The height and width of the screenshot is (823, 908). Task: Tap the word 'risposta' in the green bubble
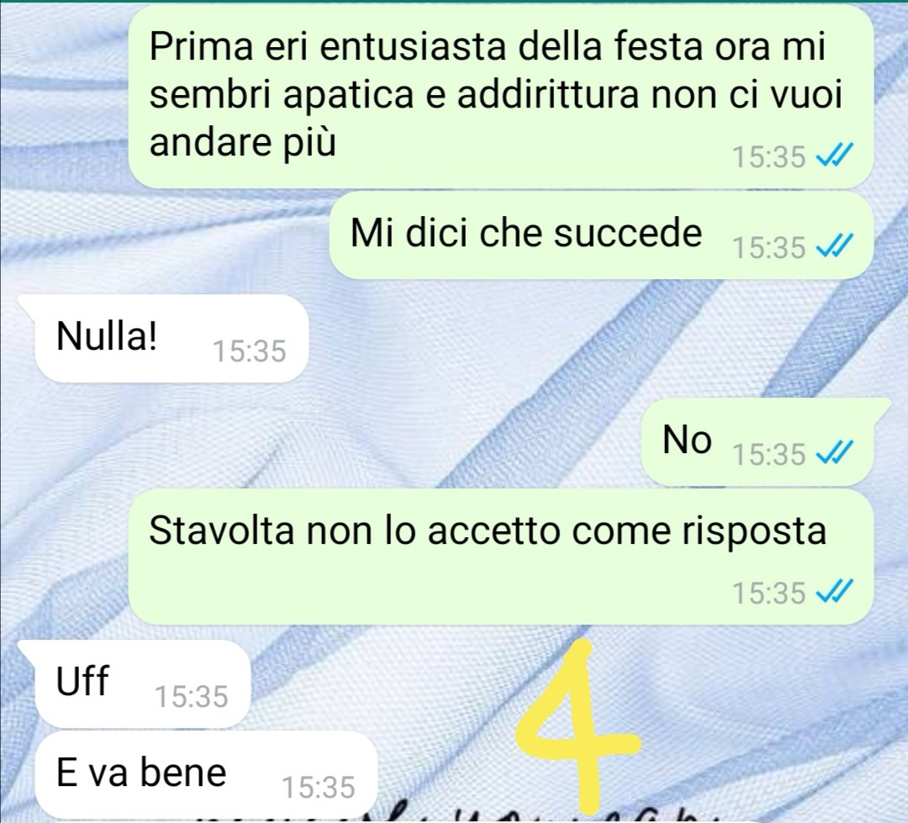752,531
